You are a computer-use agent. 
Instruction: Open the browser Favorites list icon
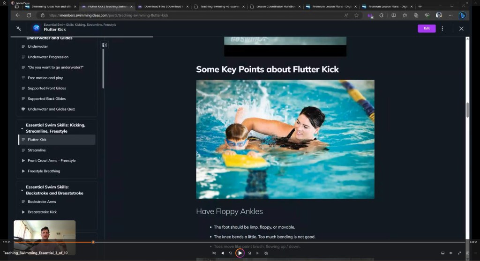click(x=405, y=15)
